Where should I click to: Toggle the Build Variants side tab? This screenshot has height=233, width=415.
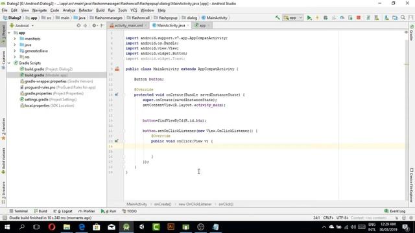(3, 161)
